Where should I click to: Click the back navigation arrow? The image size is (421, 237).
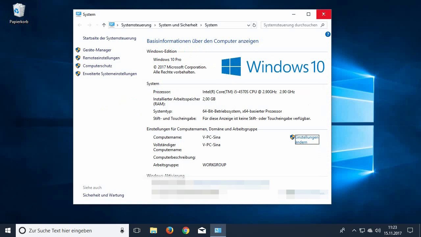80,25
